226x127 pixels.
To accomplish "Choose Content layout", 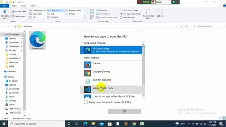I will [x=53, y=17].
